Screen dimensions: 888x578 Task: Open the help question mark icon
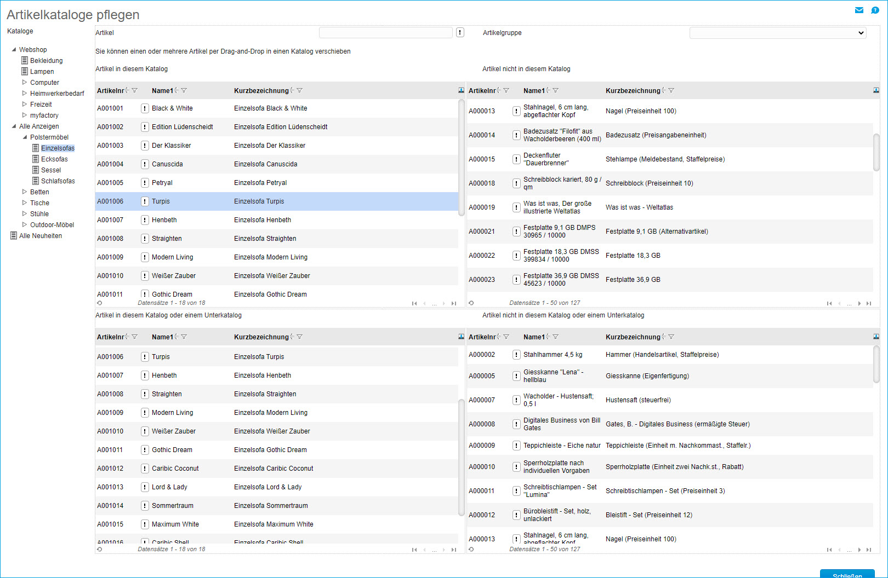pos(875,10)
